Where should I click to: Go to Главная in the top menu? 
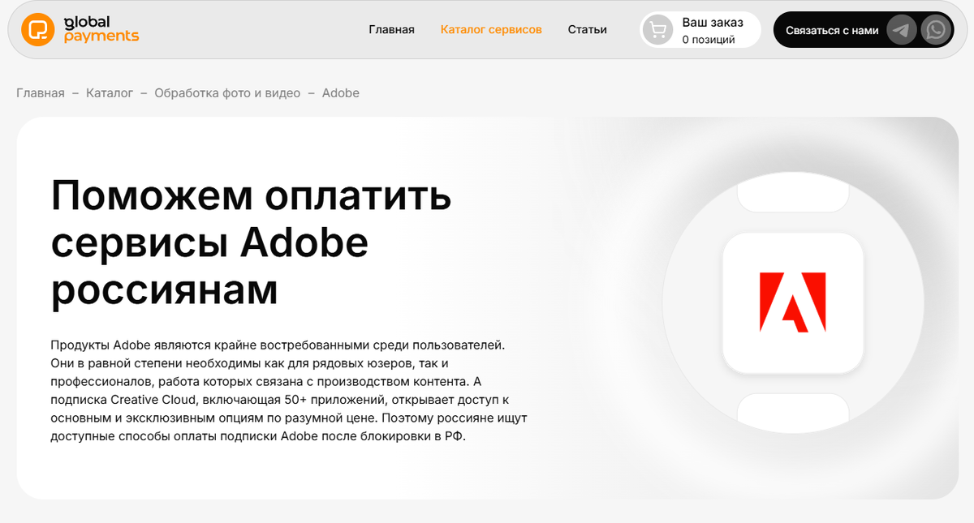tap(391, 30)
